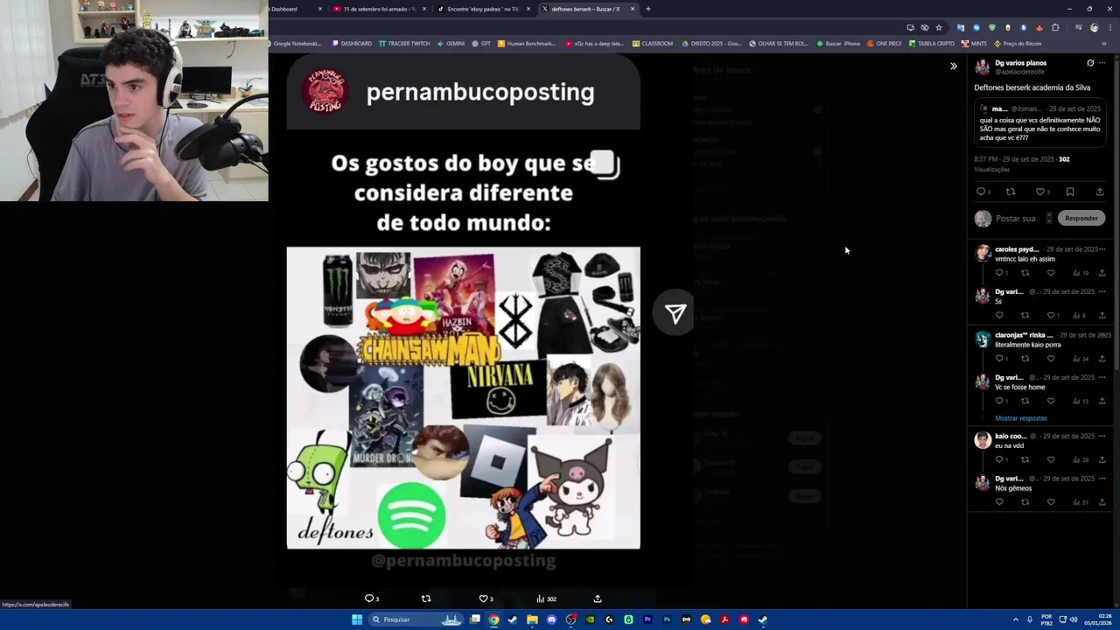
Task: Switch to the Dashboard browser tab
Action: point(296,9)
